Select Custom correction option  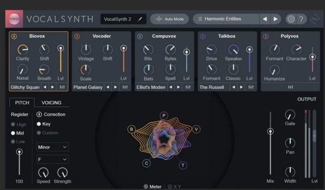48,133
